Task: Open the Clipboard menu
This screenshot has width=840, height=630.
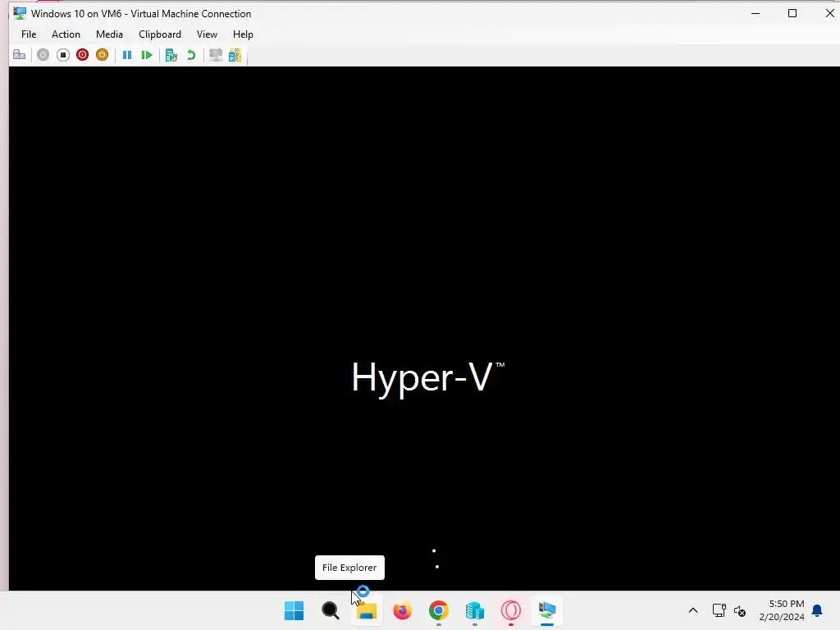Action: click(160, 34)
